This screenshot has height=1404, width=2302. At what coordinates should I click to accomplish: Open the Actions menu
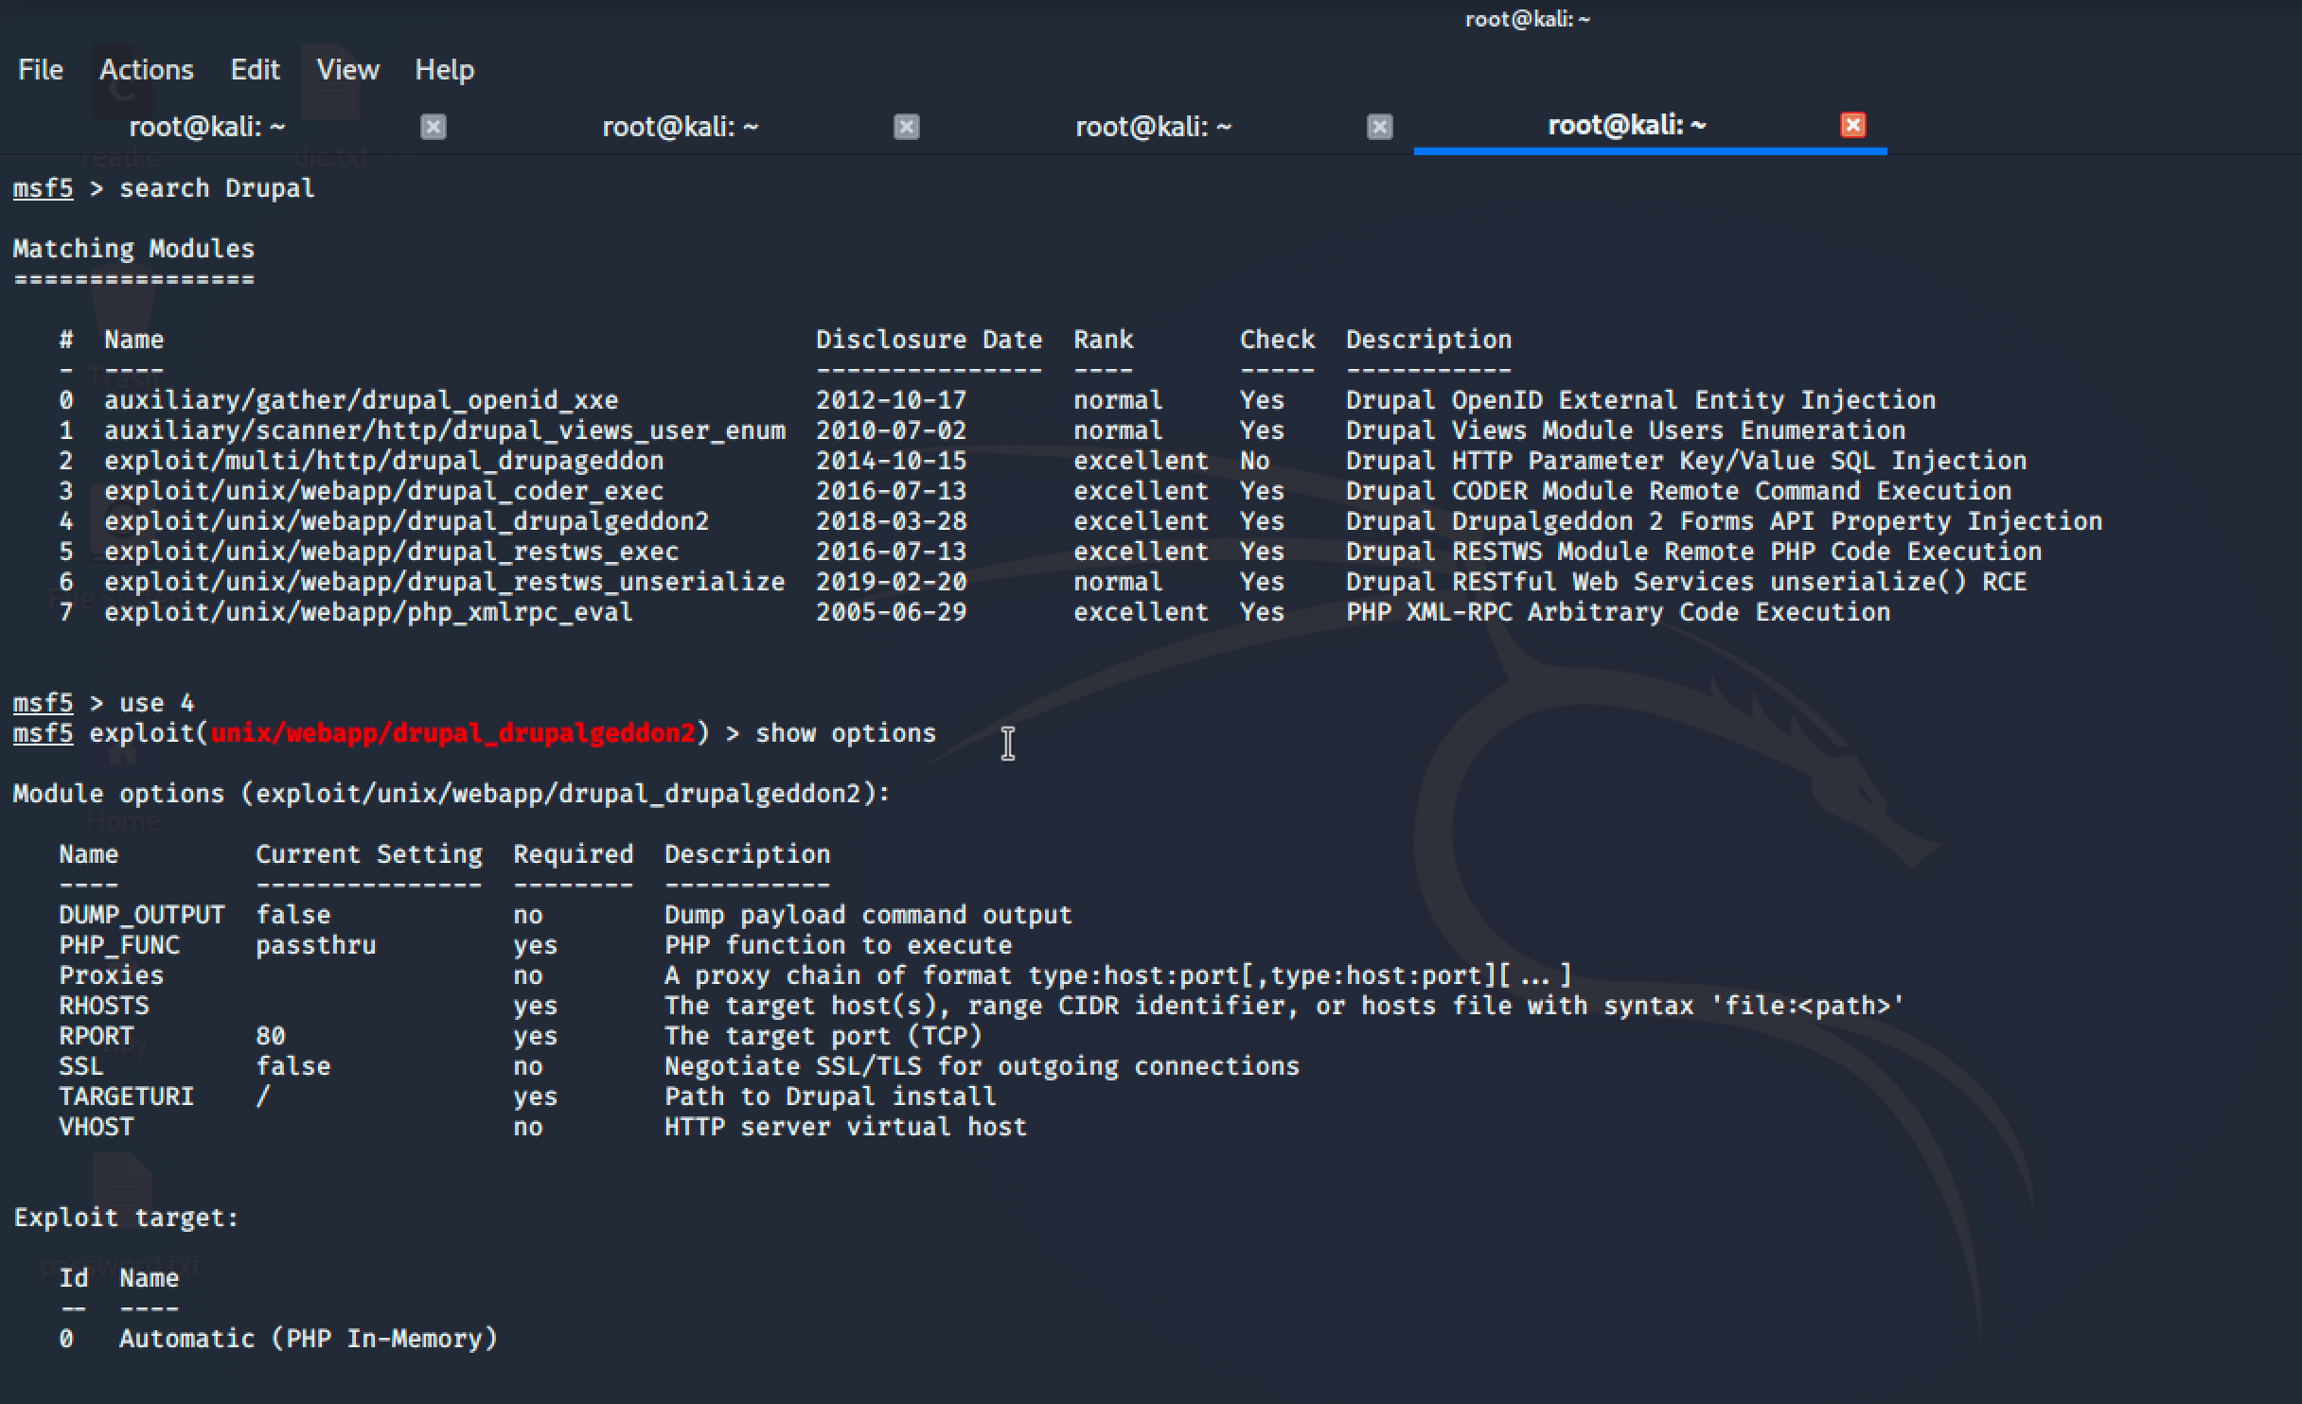pyautogui.click(x=147, y=70)
